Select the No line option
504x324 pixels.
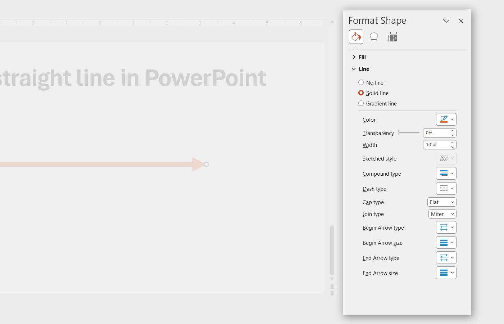[x=361, y=82]
